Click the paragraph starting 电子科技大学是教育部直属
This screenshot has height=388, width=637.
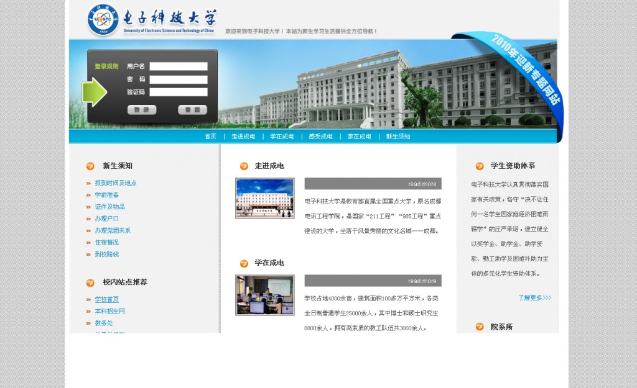click(373, 216)
